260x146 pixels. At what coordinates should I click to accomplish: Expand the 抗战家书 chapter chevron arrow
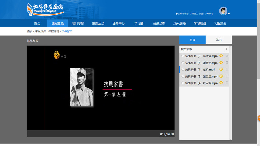pyautogui.click(x=226, y=49)
